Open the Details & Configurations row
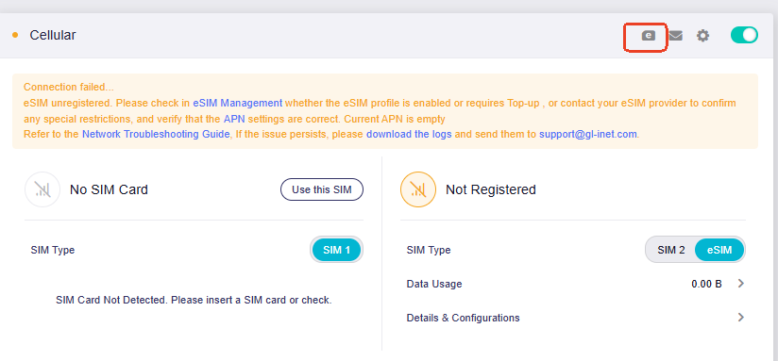The image size is (778, 361). click(x=573, y=318)
